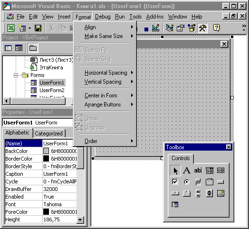Expand Center in Form submenu
This screenshot has height=229, width=249.
105,95
